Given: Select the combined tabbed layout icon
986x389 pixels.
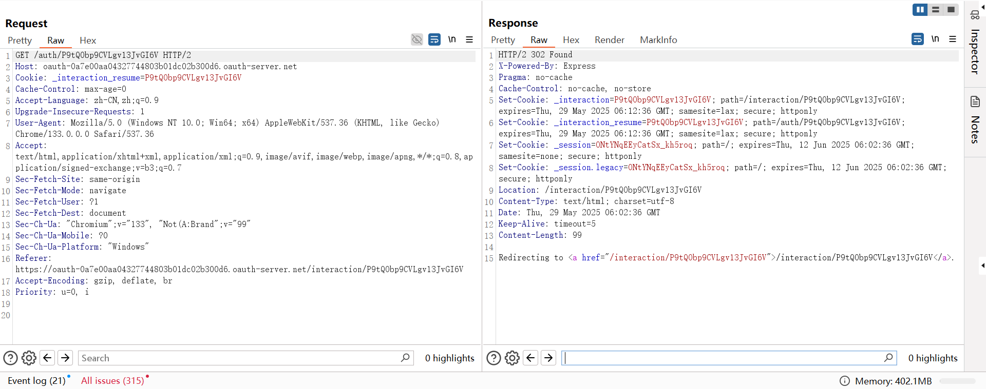Looking at the screenshot, I should point(951,10).
